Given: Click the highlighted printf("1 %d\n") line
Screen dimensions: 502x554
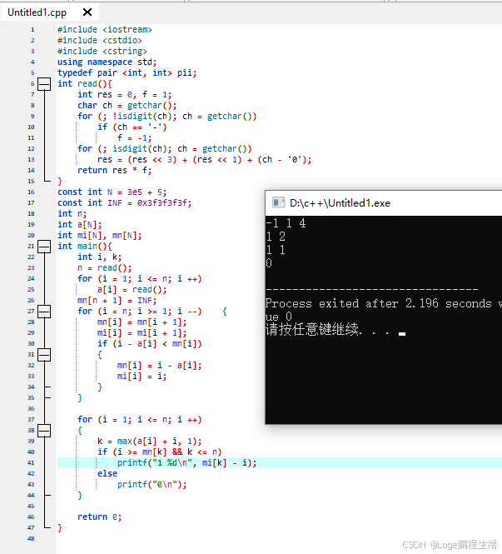Looking at the screenshot, I should [x=187, y=463].
